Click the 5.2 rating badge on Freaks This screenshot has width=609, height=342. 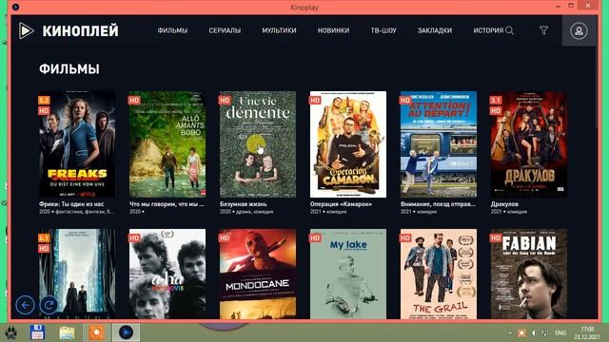pyautogui.click(x=44, y=101)
